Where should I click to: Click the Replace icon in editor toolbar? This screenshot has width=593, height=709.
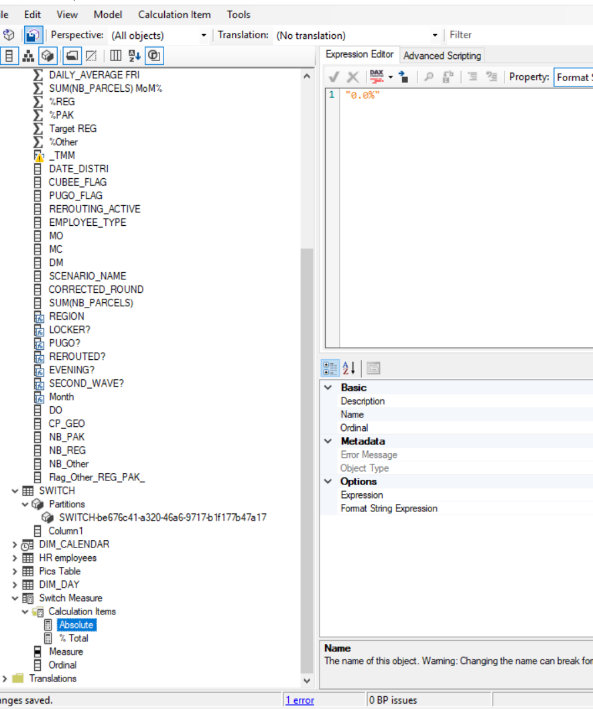[x=448, y=77]
